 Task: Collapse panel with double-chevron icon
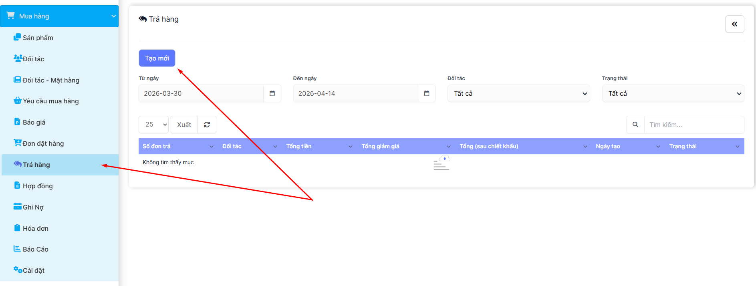(734, 24)
